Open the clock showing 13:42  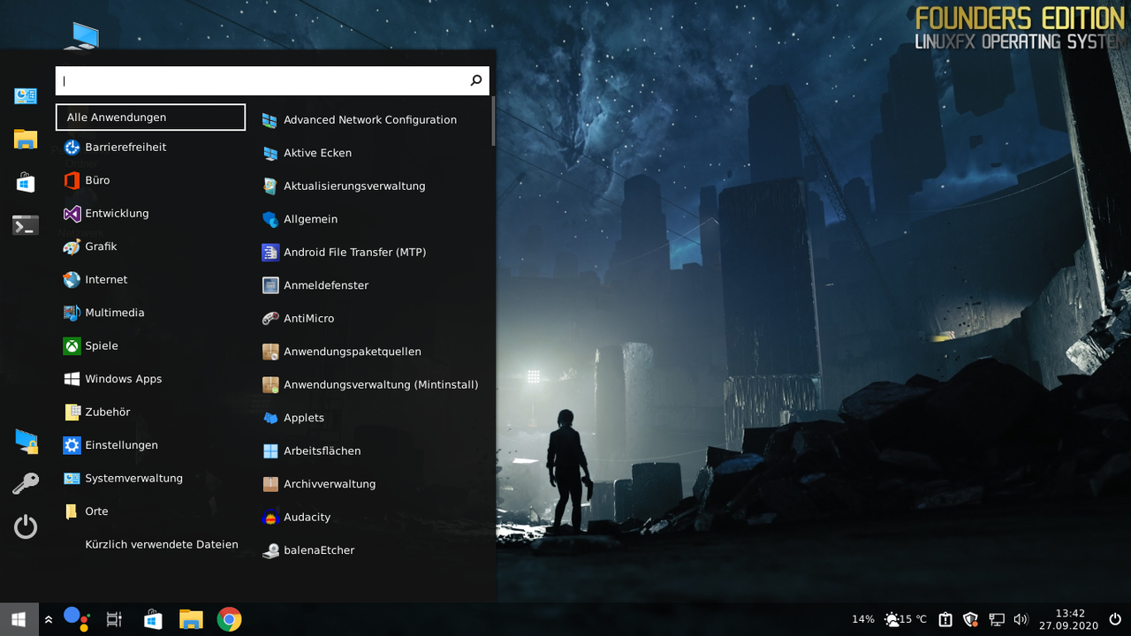pos(1069,619)
